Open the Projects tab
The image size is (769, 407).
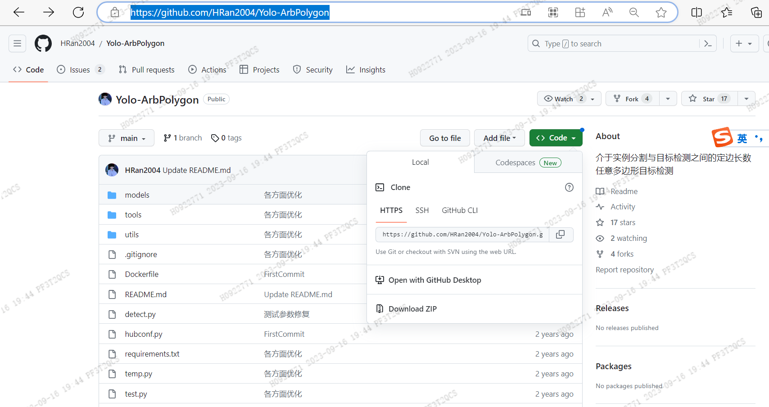click(259, 70)
